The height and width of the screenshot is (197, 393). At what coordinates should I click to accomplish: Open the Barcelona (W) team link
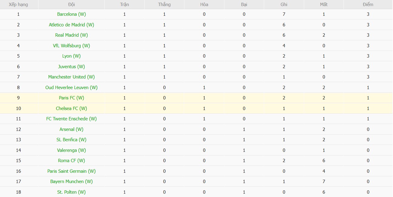point(71,14)
